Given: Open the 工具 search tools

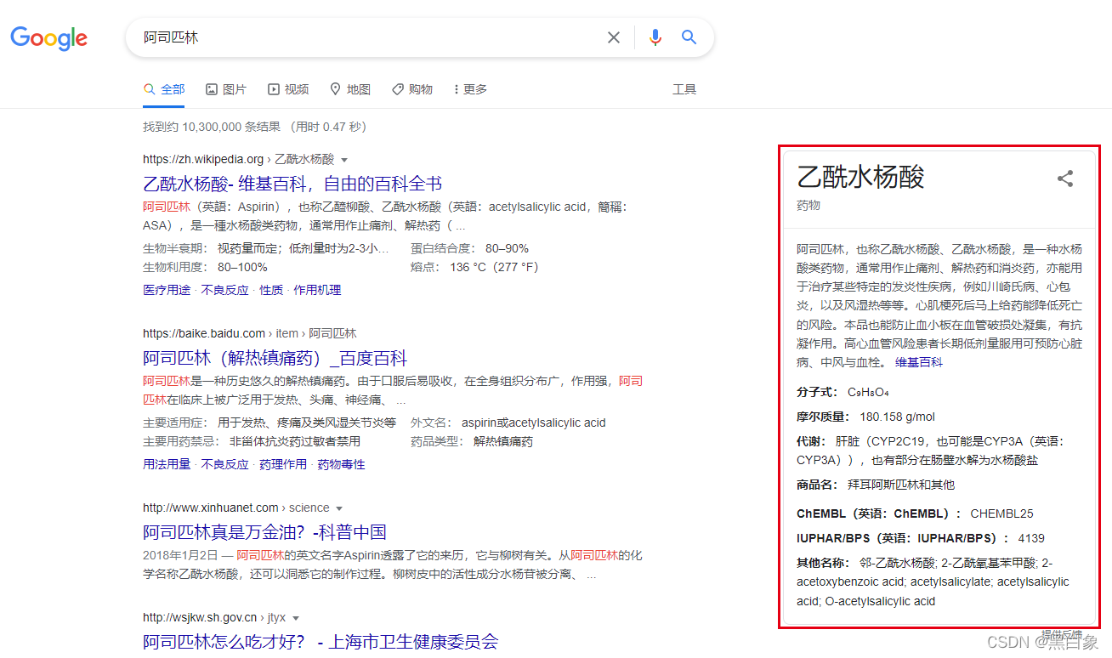Looking at the screenshot, I should (684, 89).
